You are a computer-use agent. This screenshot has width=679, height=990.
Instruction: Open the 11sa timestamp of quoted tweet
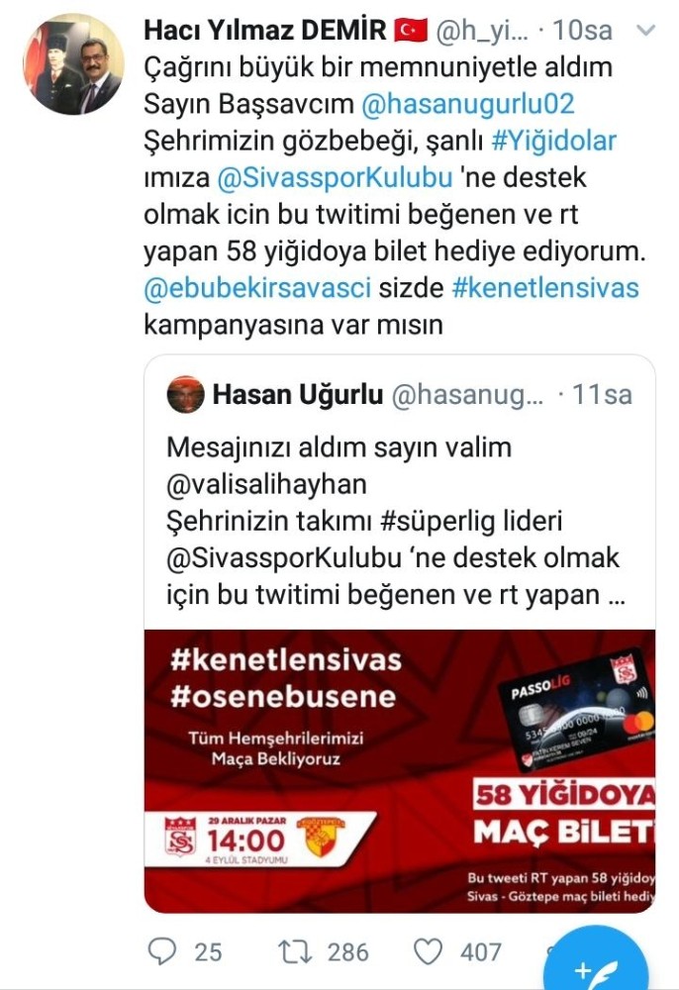[602, 395]
